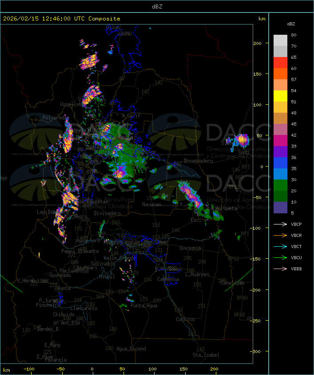Image resolution: width=314 pixels, height=375 pixels.
Task: Click the VBCT legend label
Action: coord(296,247)
